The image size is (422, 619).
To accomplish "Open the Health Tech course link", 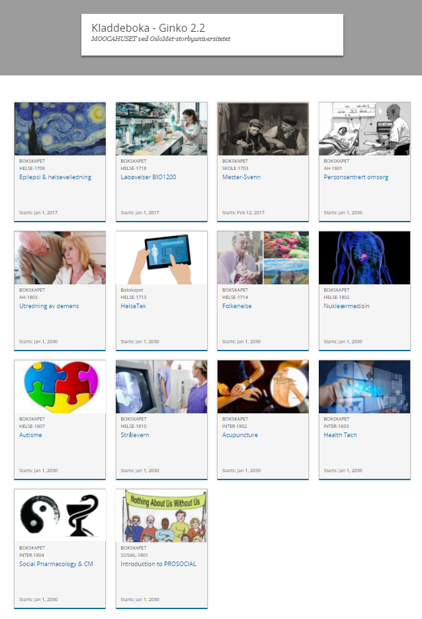I will pos(340,435).
